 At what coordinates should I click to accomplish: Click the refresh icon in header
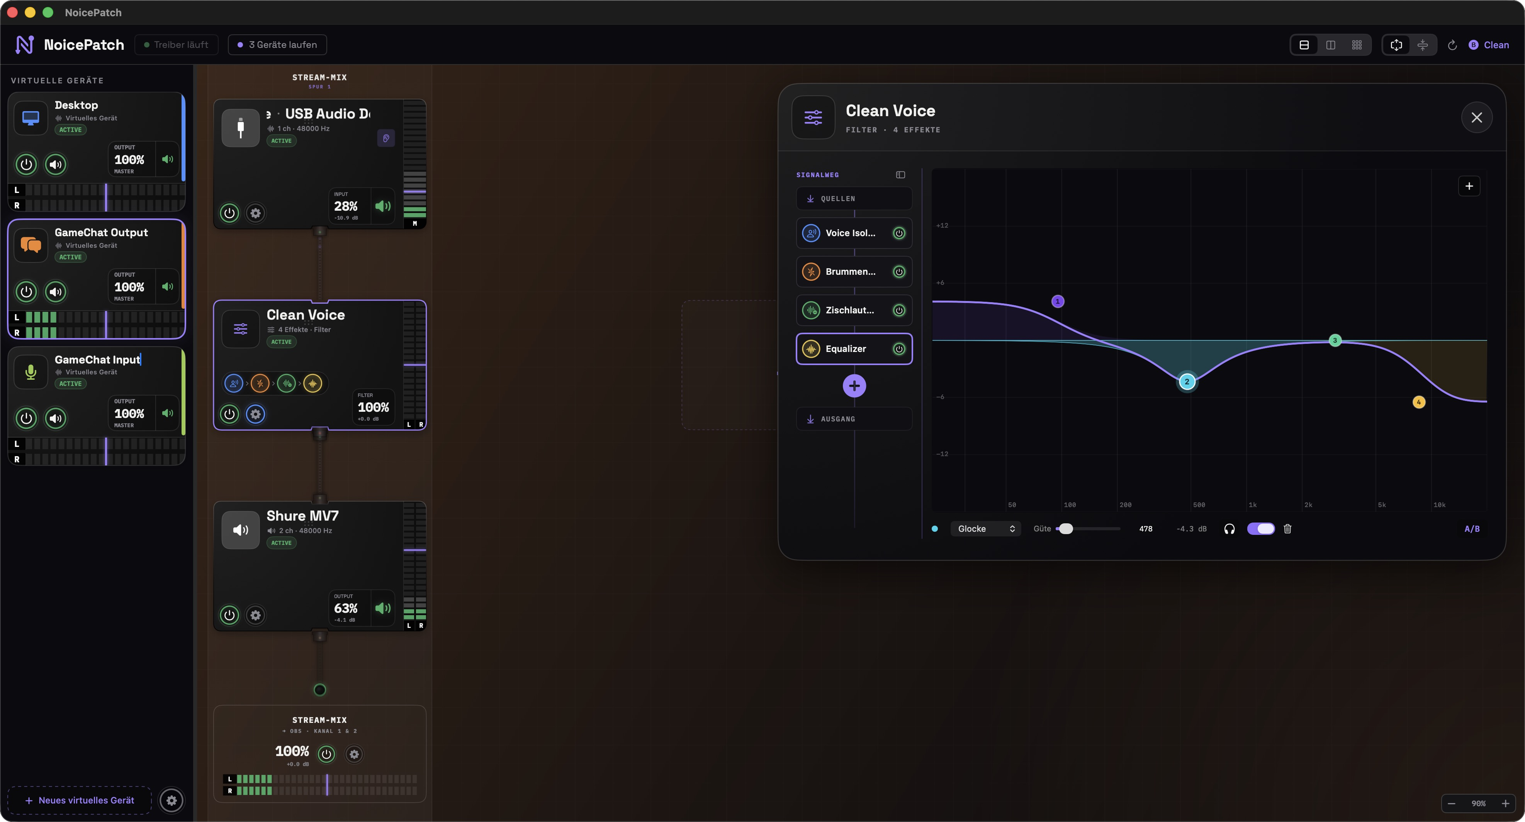point(1452,45)
